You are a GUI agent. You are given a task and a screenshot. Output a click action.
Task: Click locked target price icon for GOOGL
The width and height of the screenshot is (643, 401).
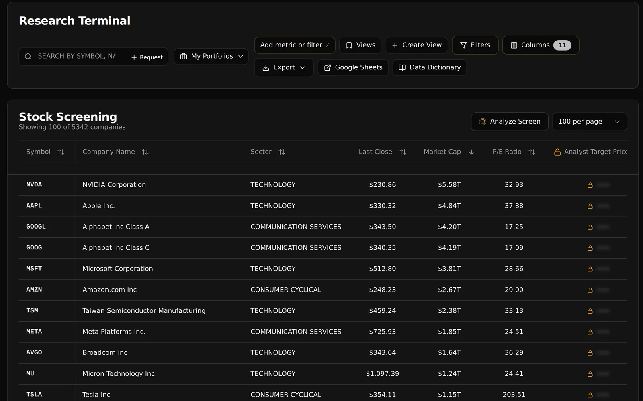(x=590, y=227)
